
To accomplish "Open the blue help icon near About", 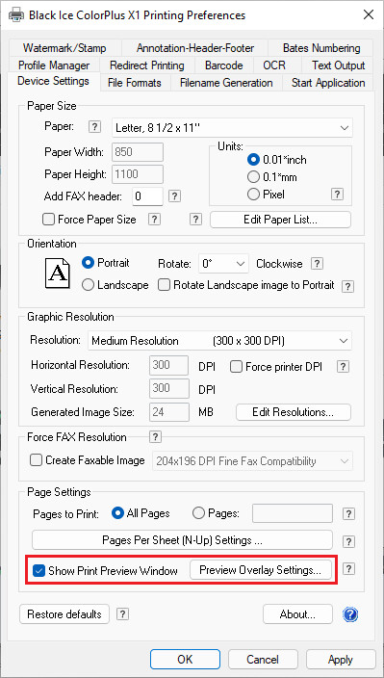I will coord(350,614).
